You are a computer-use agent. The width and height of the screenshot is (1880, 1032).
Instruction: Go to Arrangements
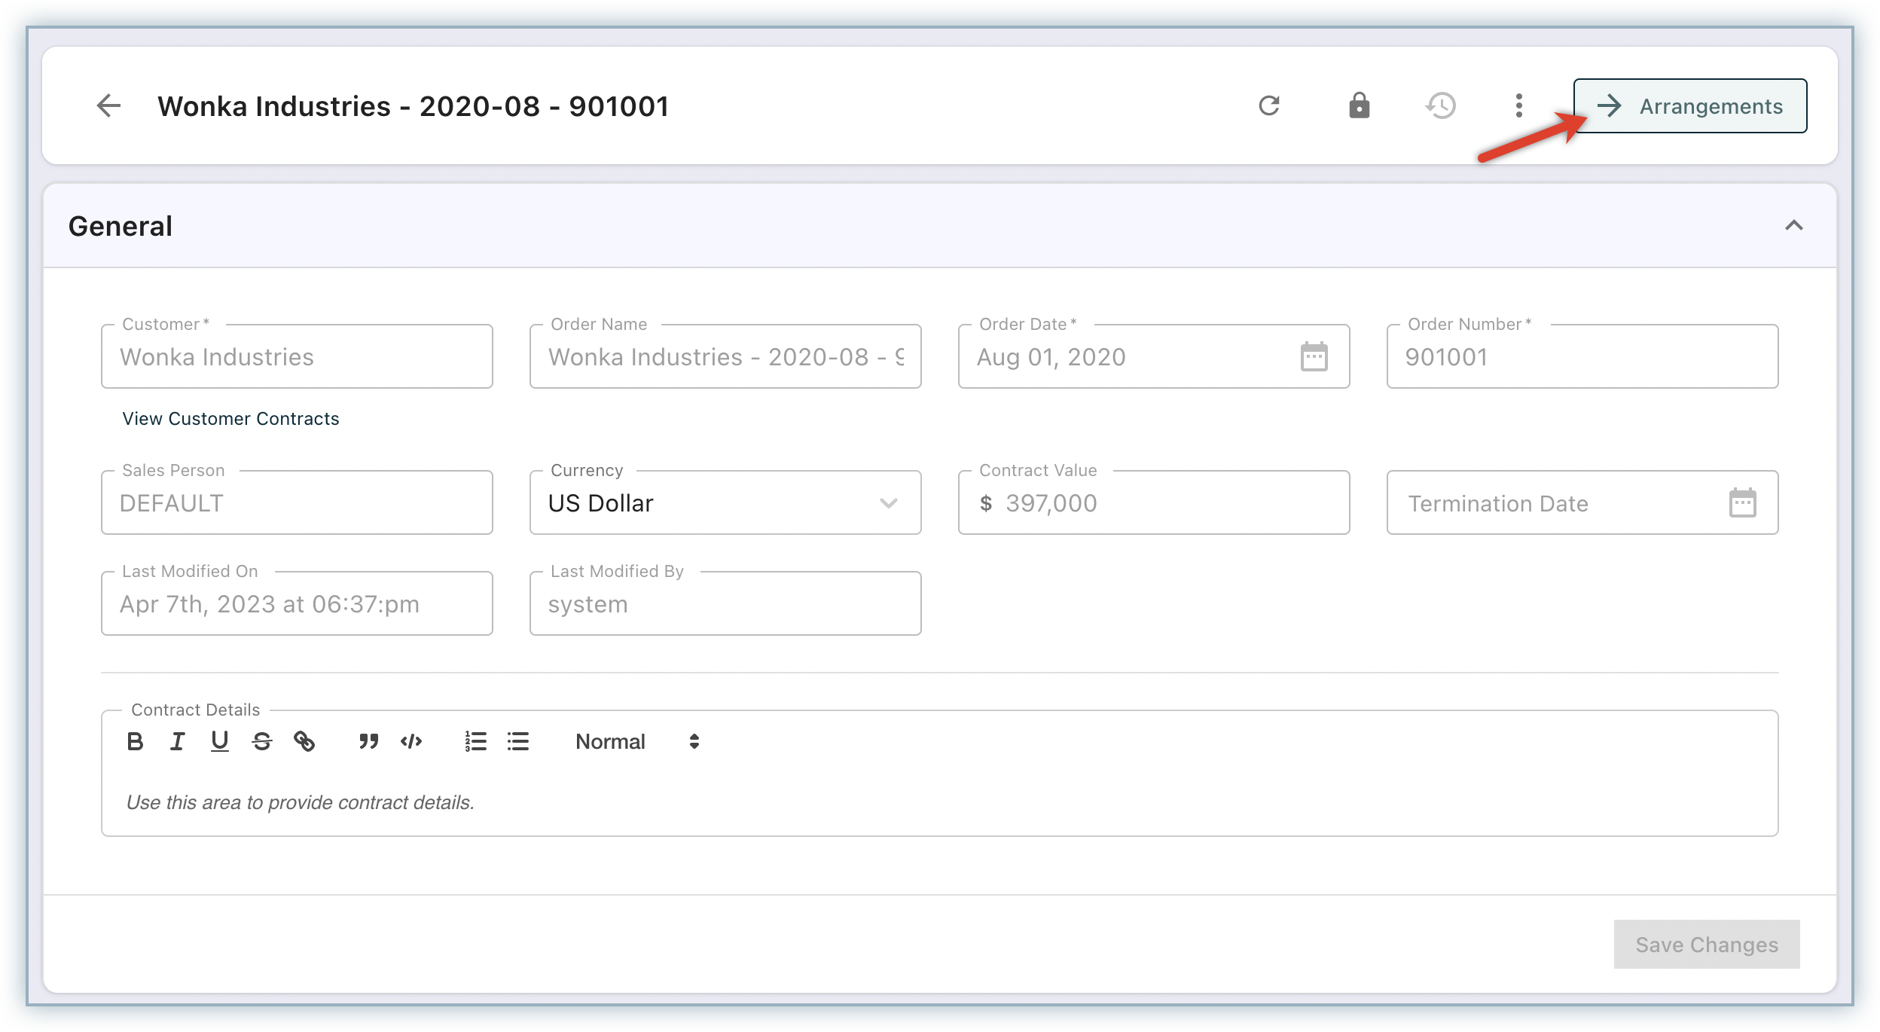pos(1689,106)
